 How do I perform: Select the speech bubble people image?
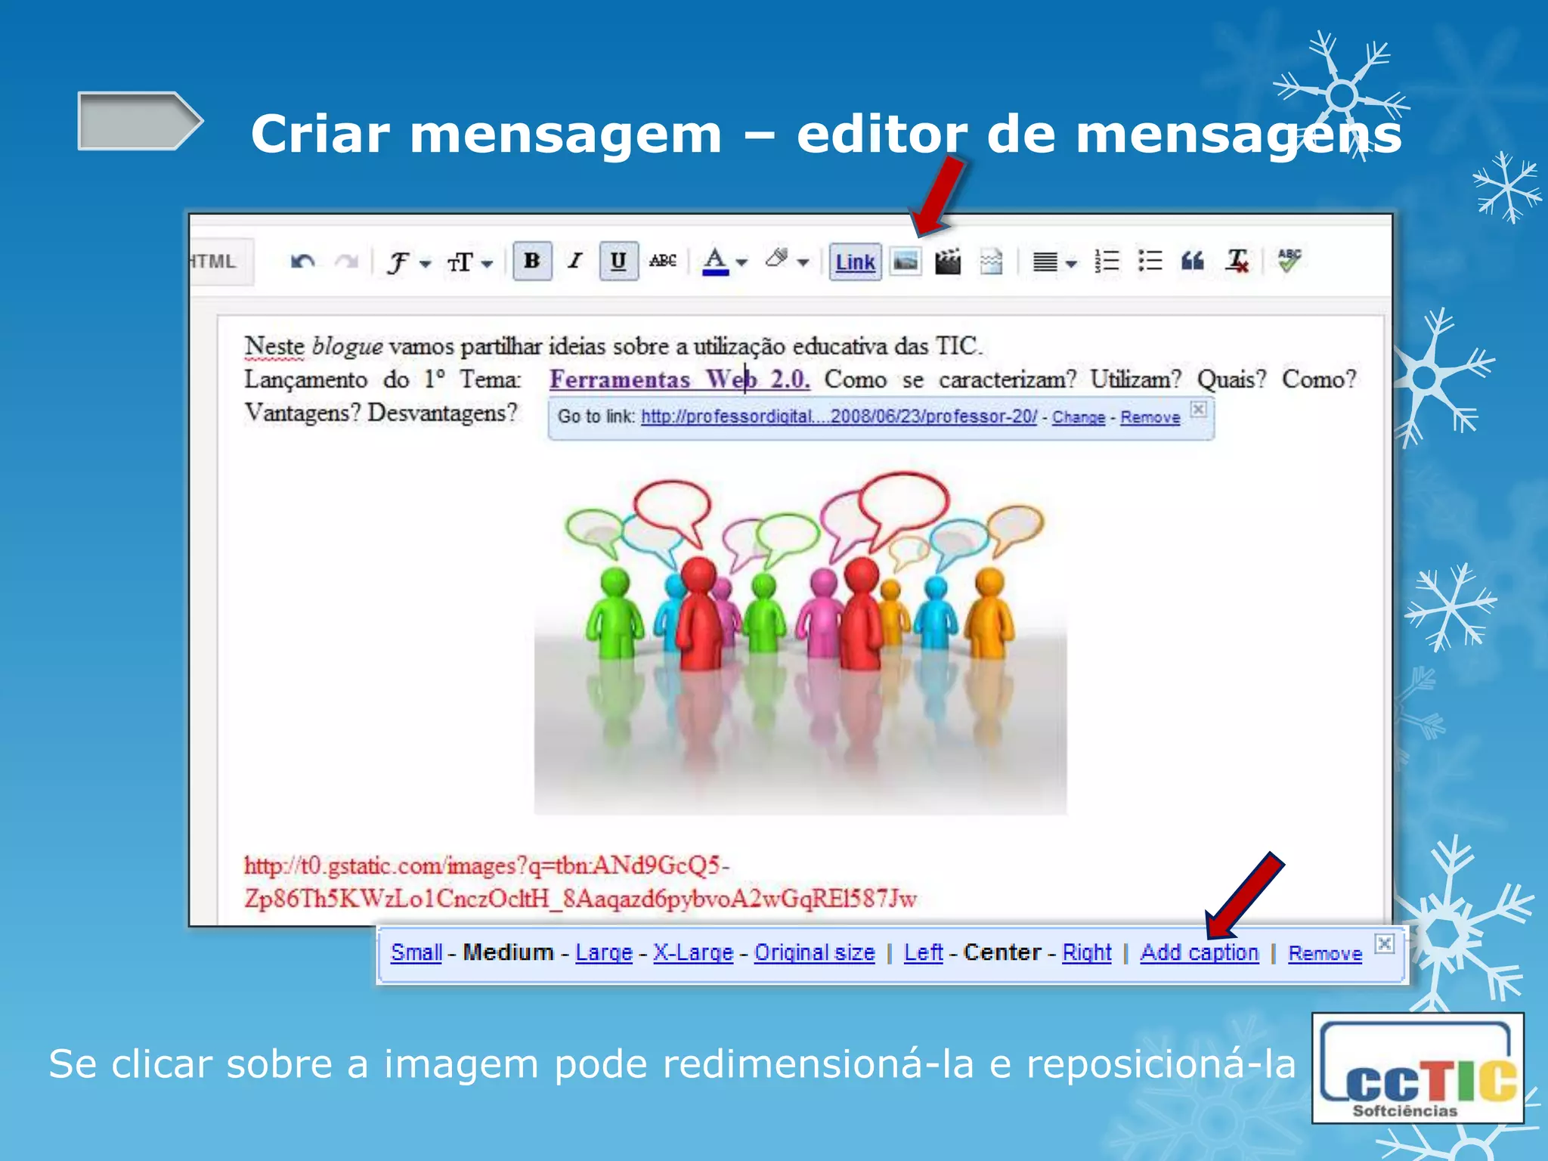click(x=800, y=641)
